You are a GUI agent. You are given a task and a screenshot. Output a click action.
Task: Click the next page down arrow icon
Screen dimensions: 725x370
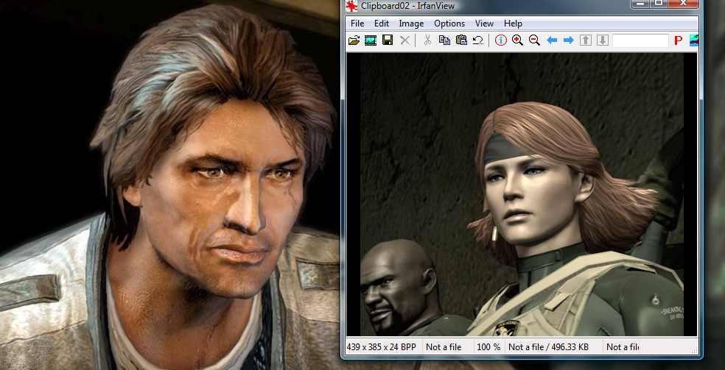602,40
